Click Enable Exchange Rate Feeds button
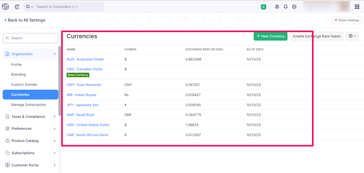This screenshot has width=364, height=173. coord(317,36)
